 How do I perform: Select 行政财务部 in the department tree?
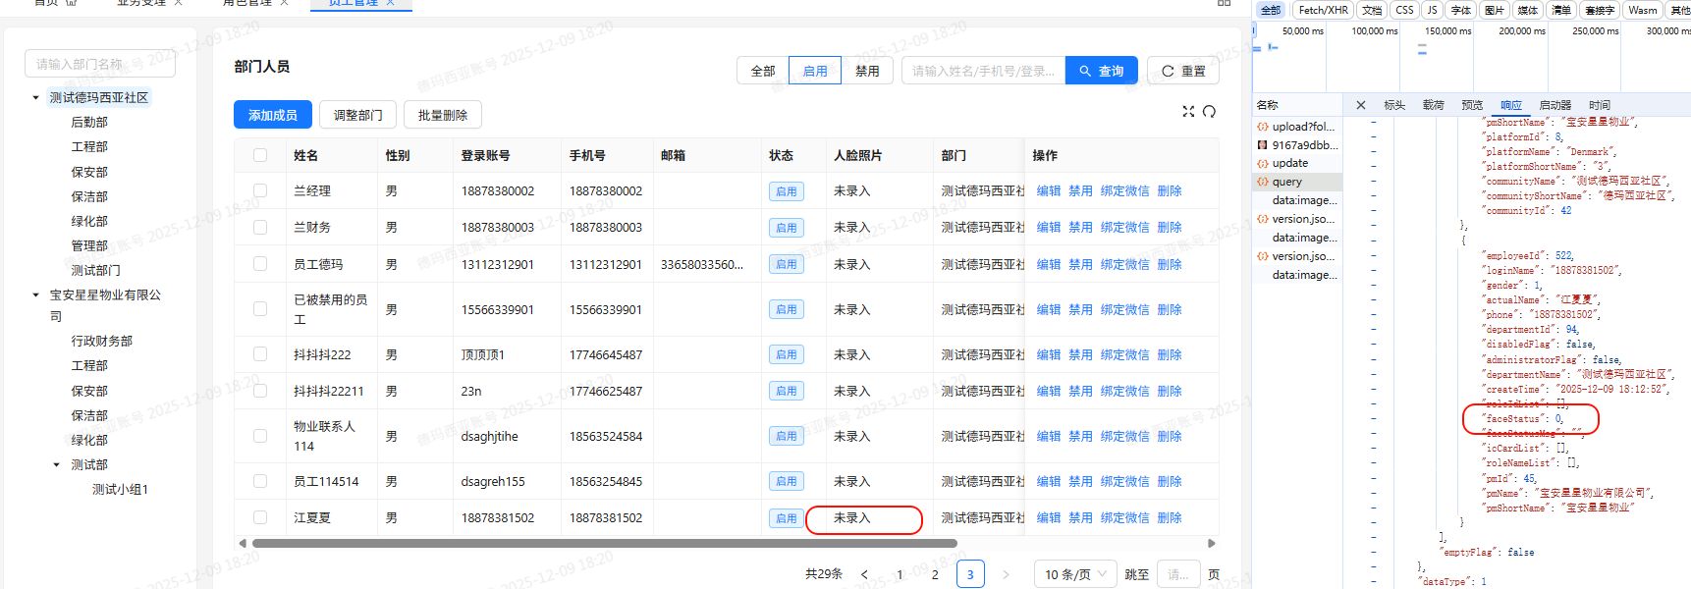click(101, 341)
